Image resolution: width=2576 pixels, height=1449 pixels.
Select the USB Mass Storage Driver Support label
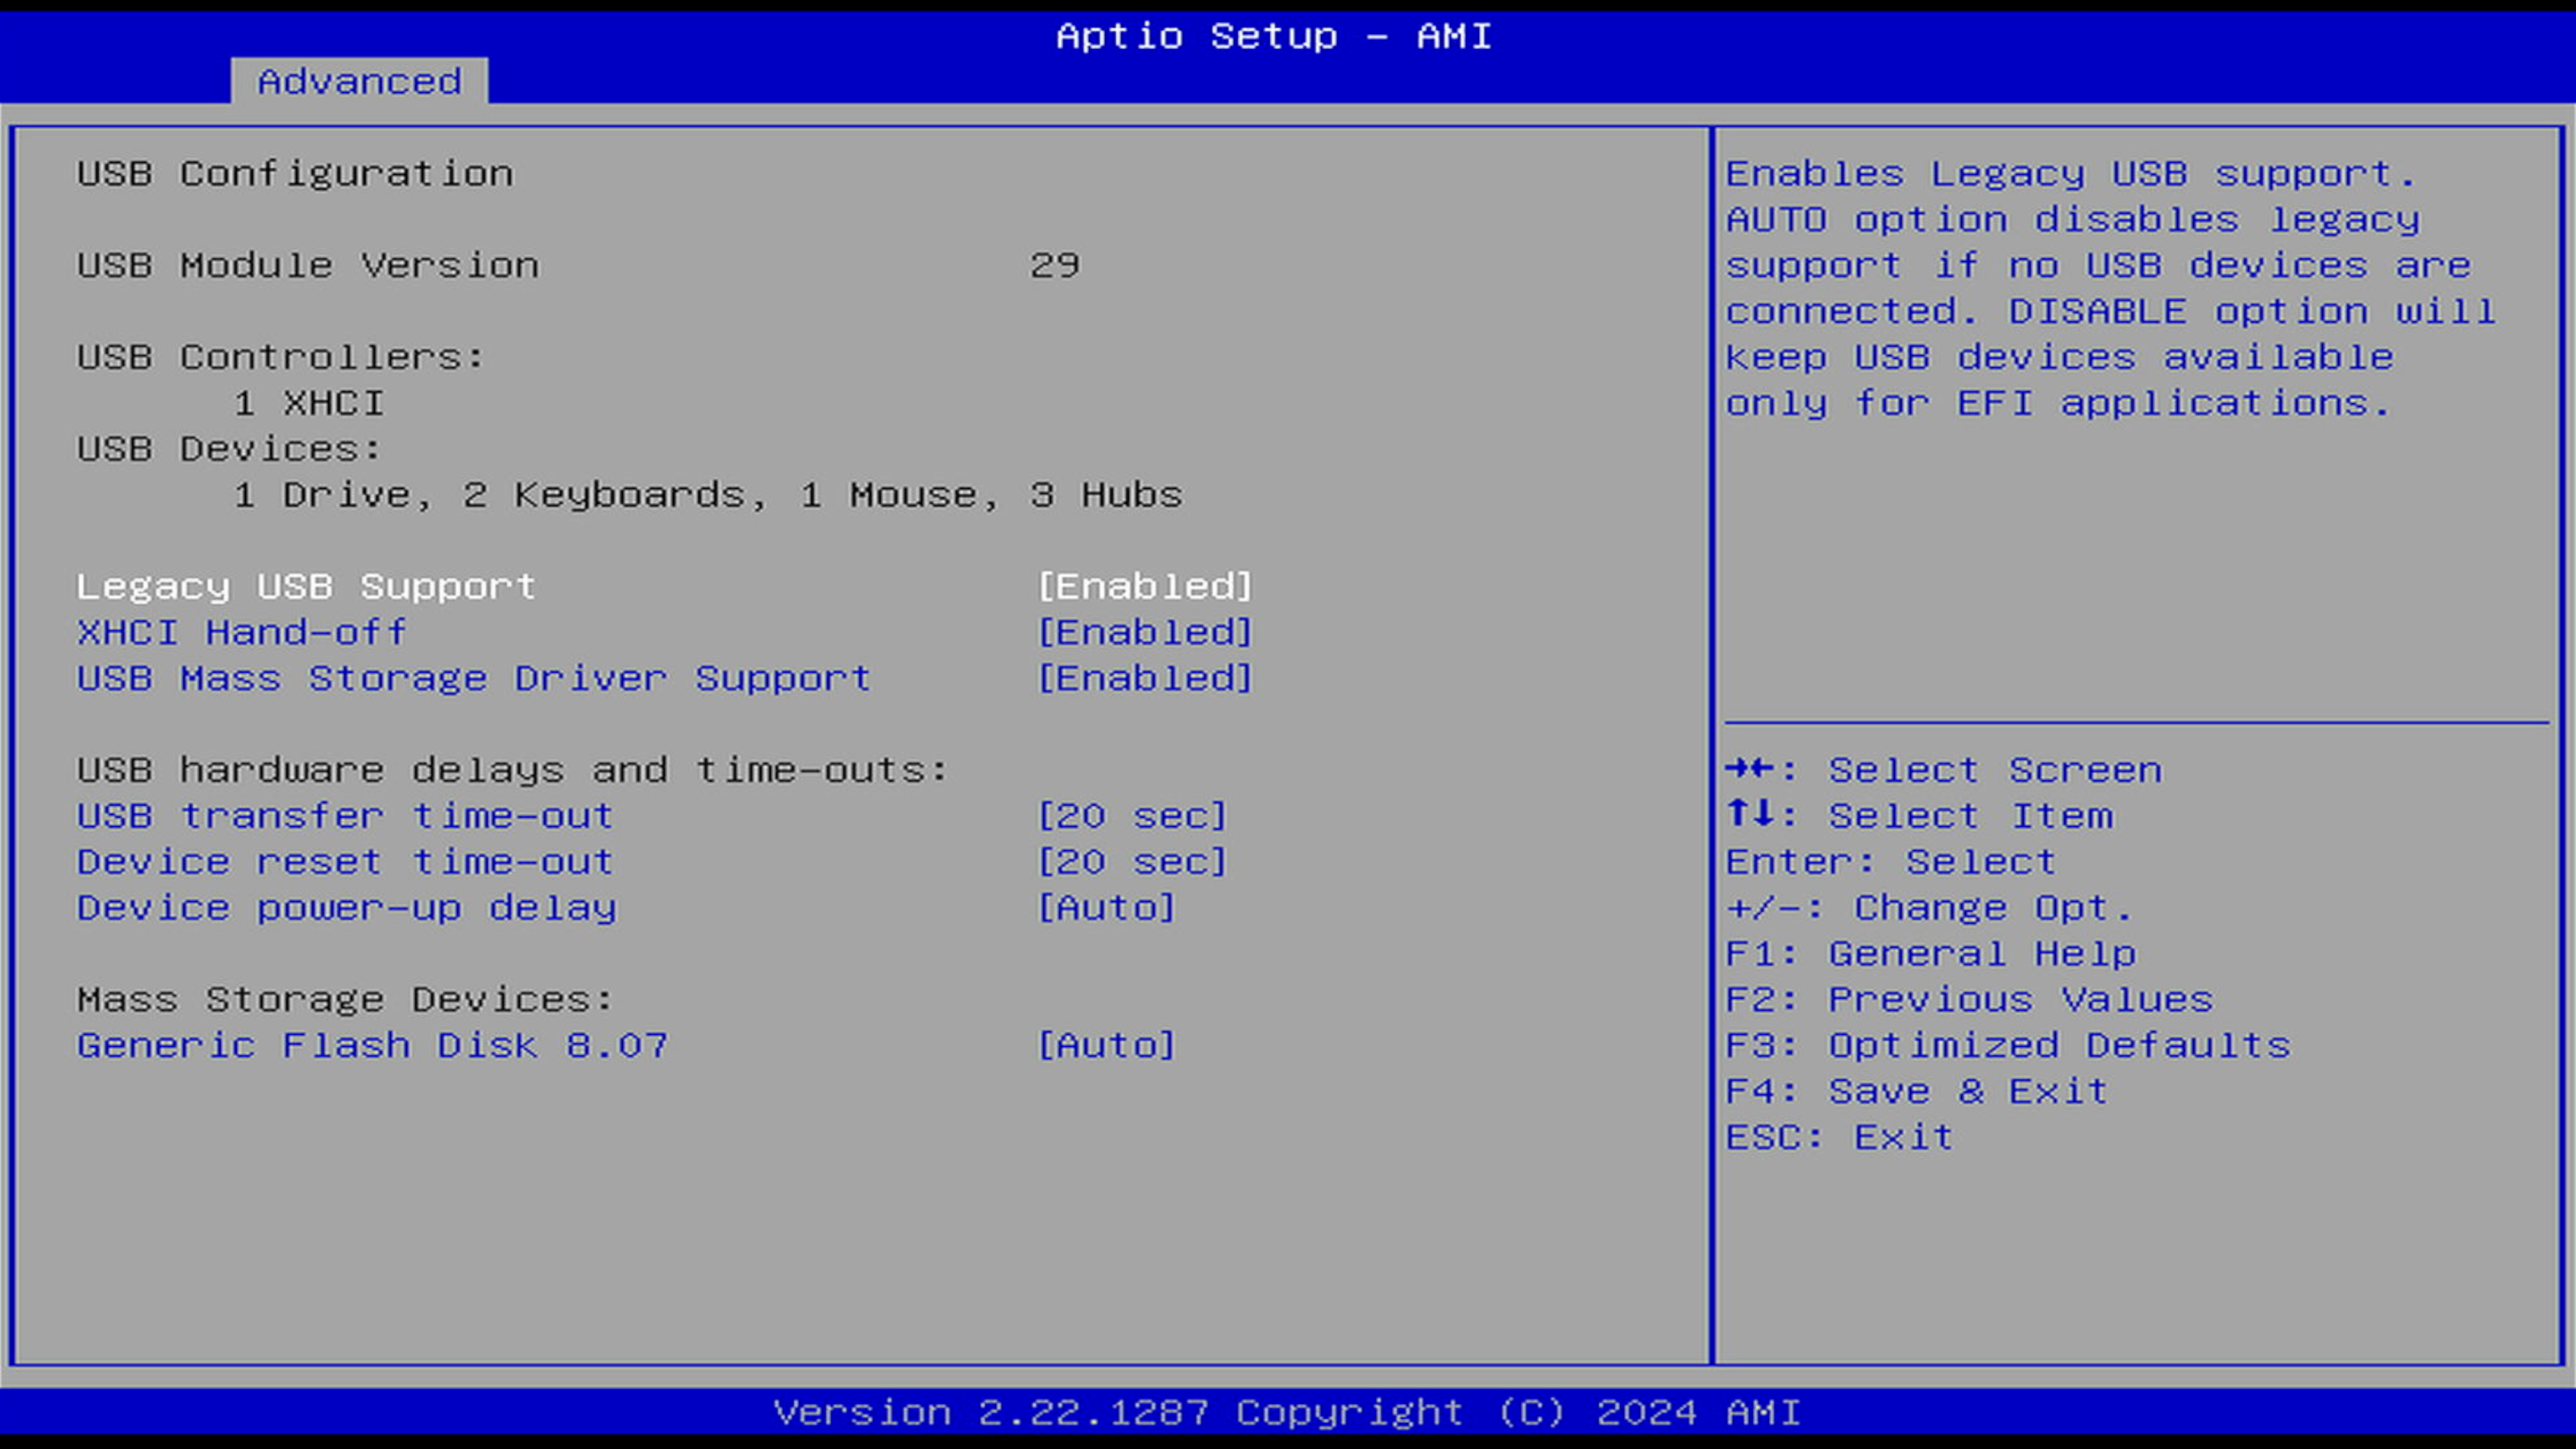tap(473, 678)
